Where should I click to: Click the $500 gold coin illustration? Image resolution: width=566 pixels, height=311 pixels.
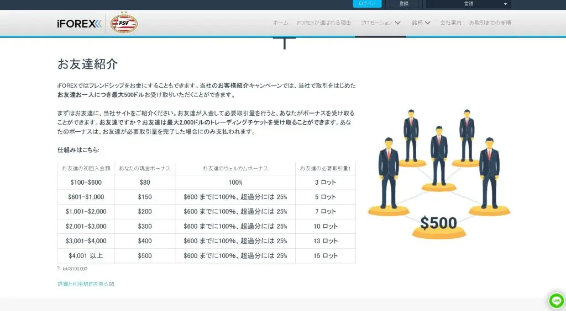[x=438, y=224]
